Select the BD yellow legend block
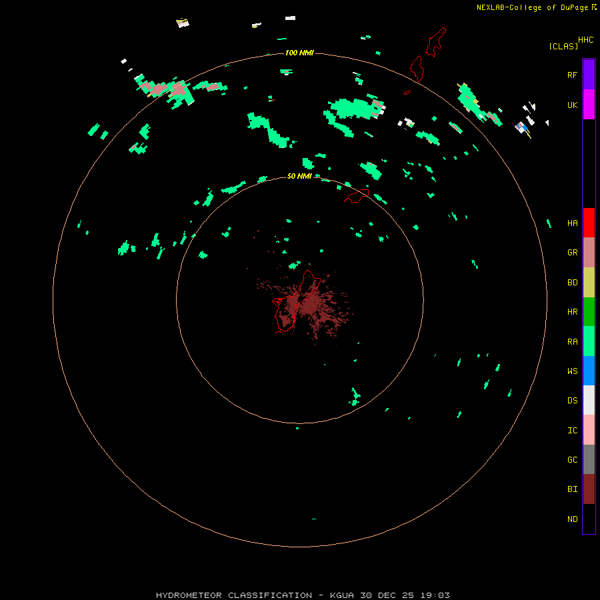Viewport: 600px width, 600px height. pyautogui.click(x=589, y=283)
